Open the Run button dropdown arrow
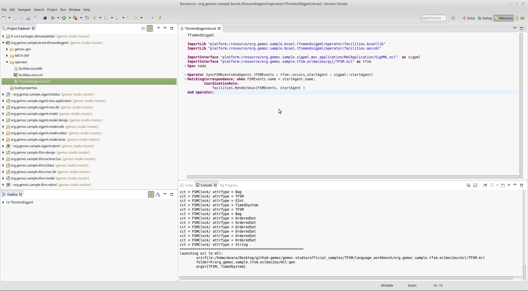 (69, 18)
